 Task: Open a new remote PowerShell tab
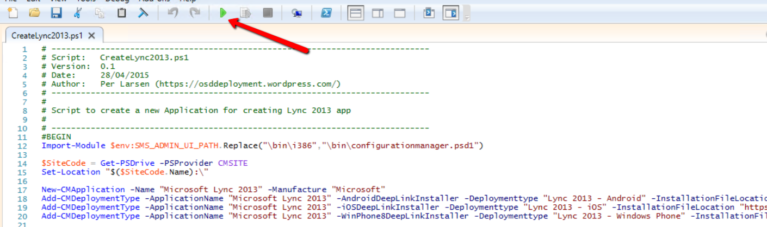tap(296, 13)
